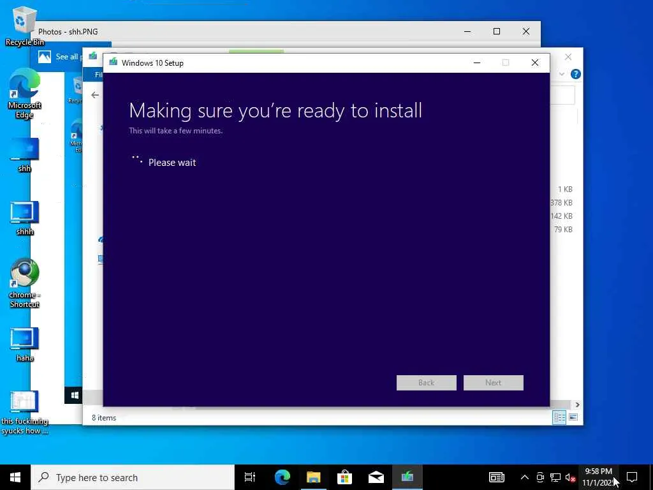The image size is (653, 490).
Task: Click the Windows 10 Setup title icon
Action: click(113, 62)
